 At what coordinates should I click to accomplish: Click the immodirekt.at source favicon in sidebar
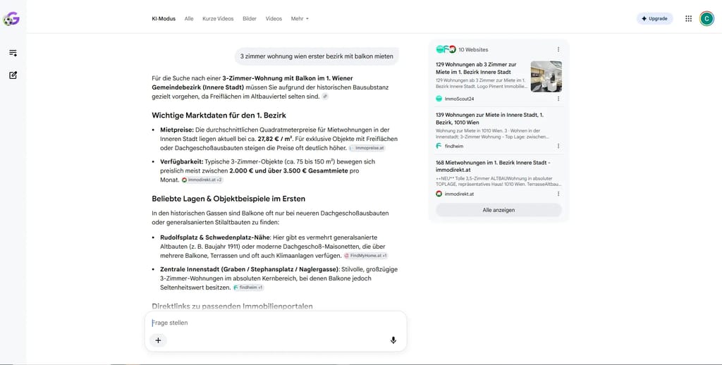(439, 194)
